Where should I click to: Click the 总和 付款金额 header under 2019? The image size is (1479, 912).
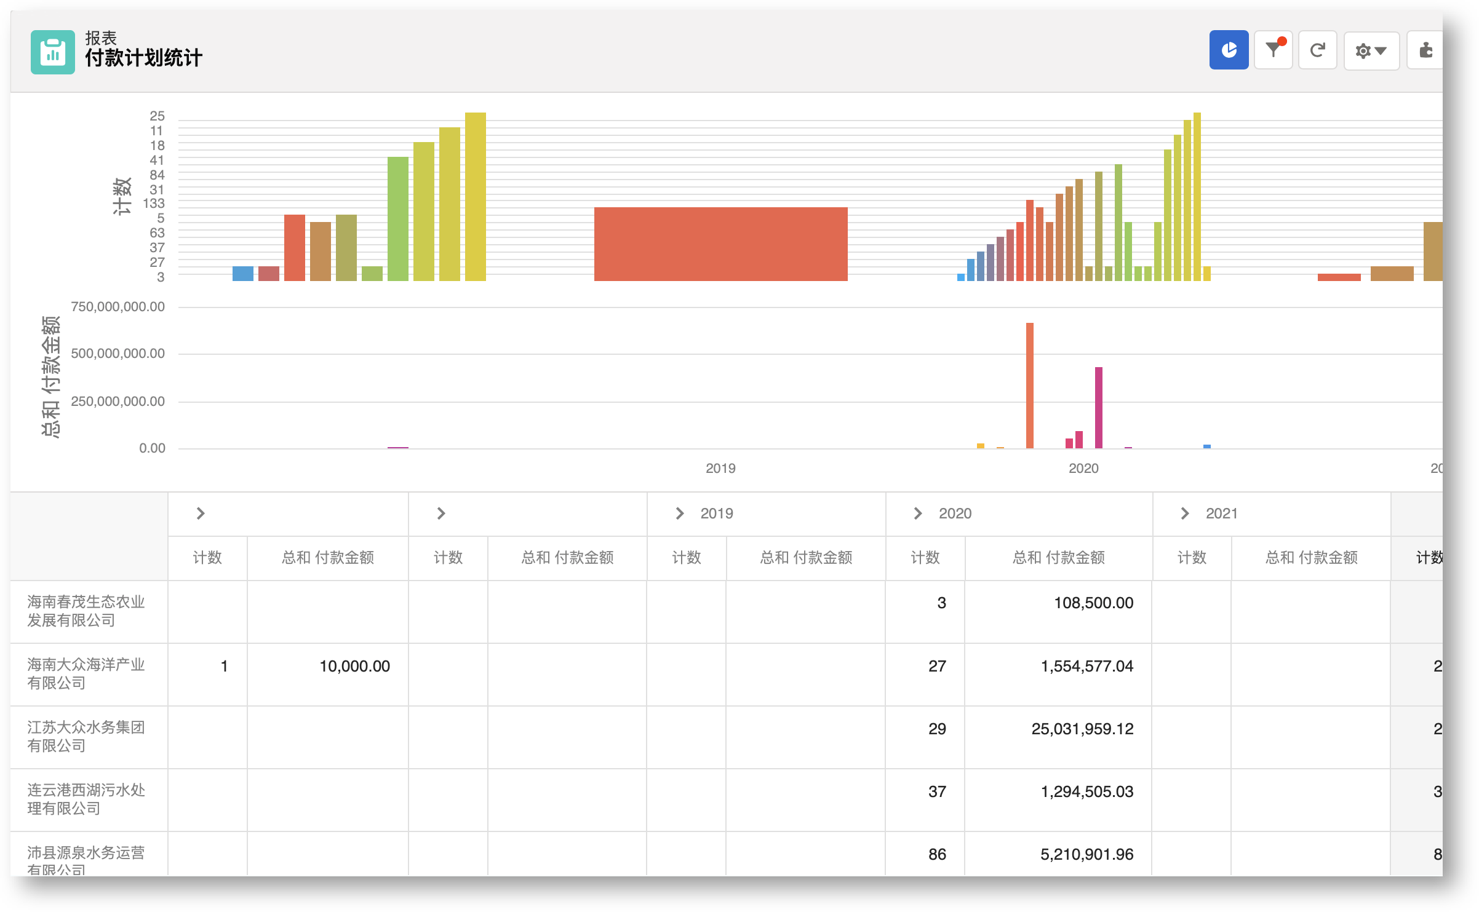tap(806, 558)
